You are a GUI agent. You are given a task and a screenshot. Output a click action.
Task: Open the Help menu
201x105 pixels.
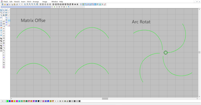point(61,2)
